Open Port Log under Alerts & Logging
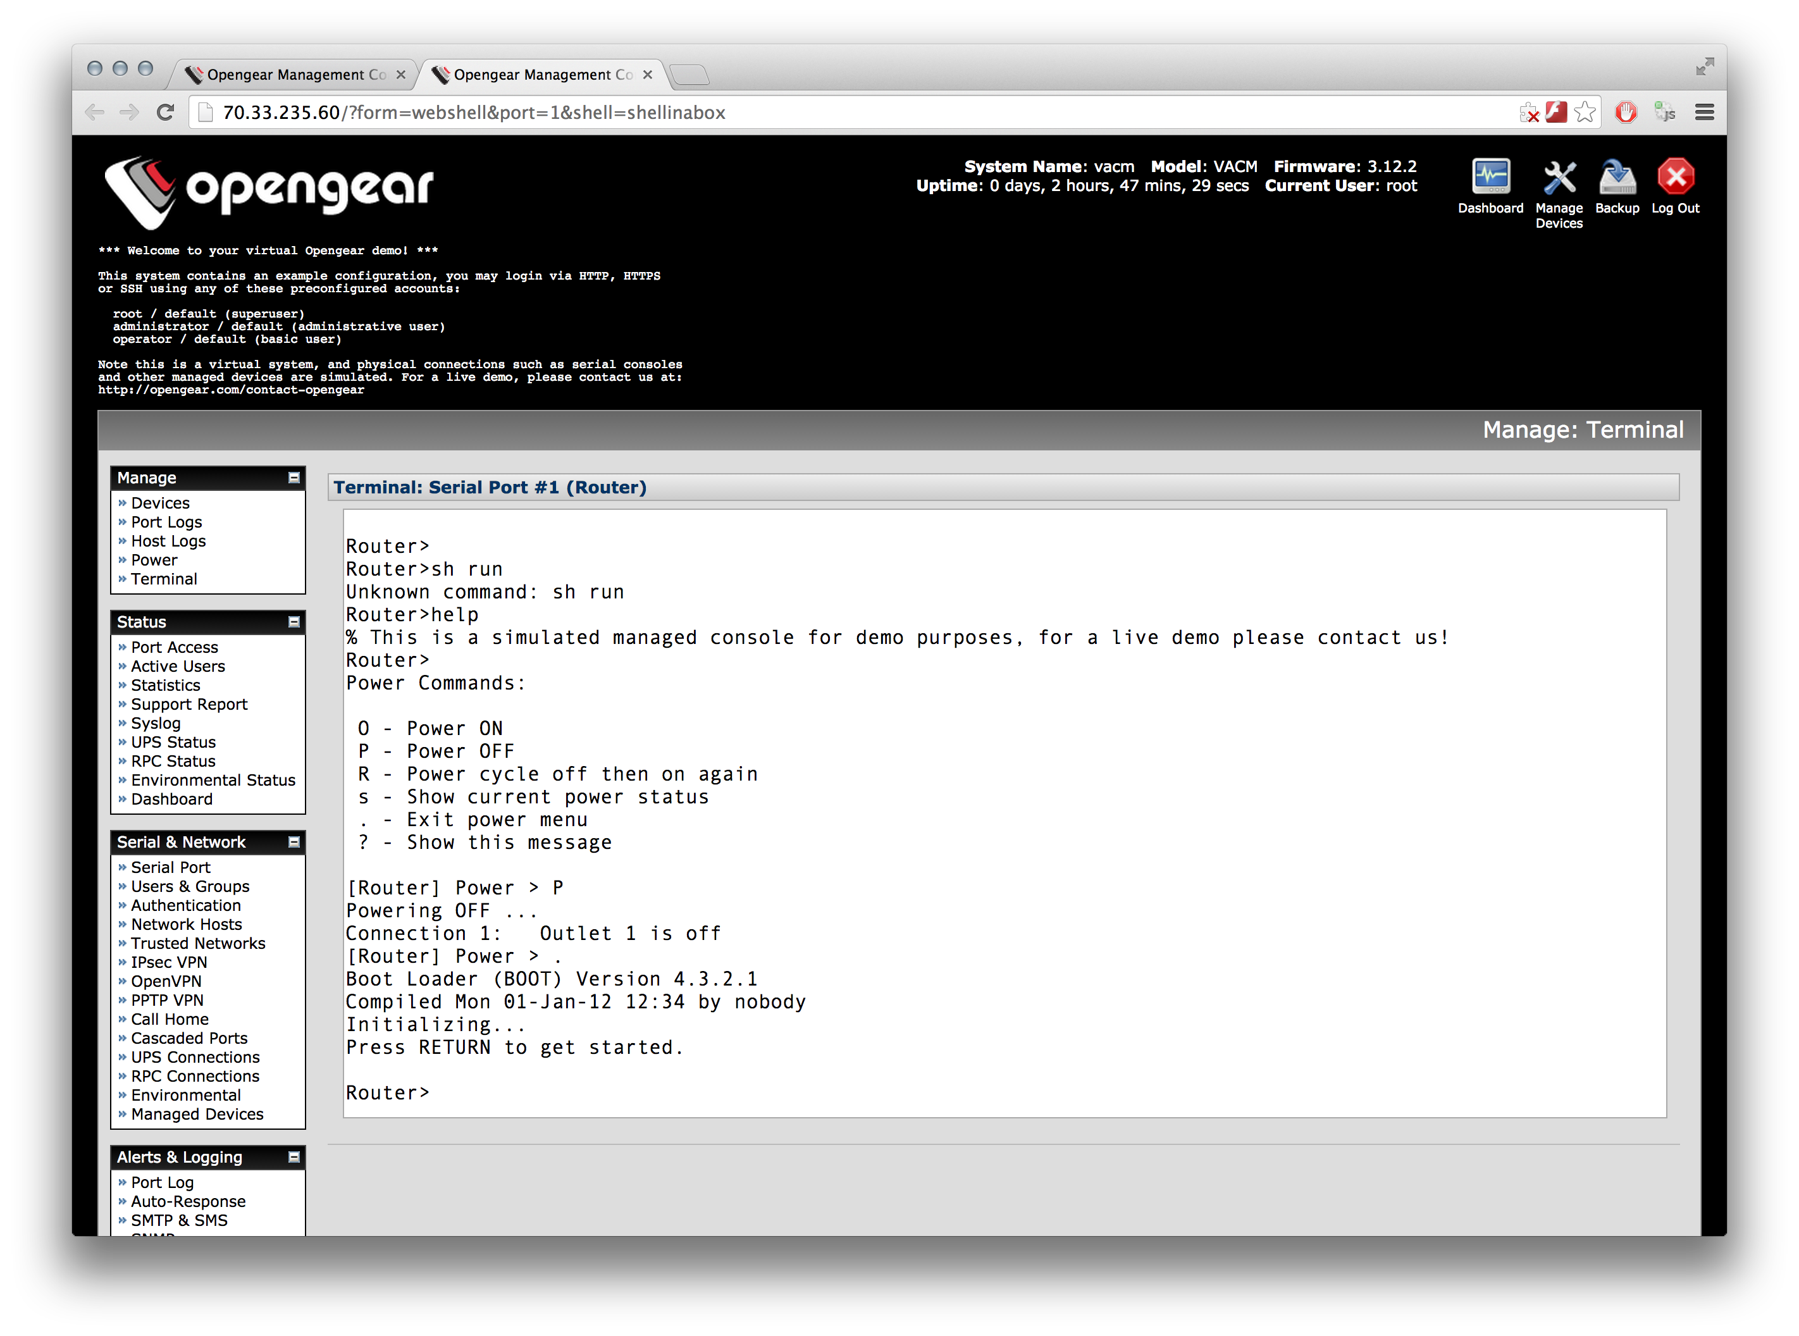The width and height of the screenshot is (1799, 1336). (x=163, y=1182)
